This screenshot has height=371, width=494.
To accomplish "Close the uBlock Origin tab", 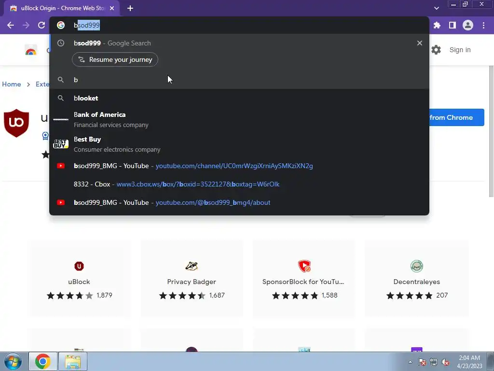I will (x=112, y=8).
